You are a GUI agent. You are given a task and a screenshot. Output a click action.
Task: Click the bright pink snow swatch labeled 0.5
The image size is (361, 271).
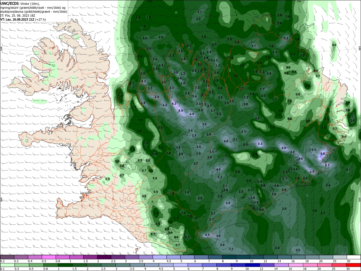(x=49, y=257)
